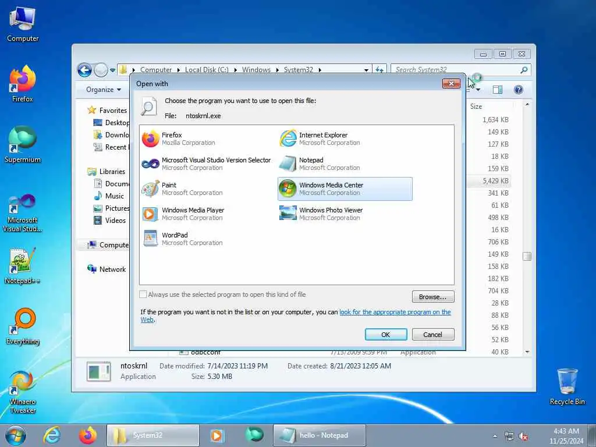Screen dimensions: 596x447
Task: Click the volume icon in system tray
Action: click(x=523, y=436)
